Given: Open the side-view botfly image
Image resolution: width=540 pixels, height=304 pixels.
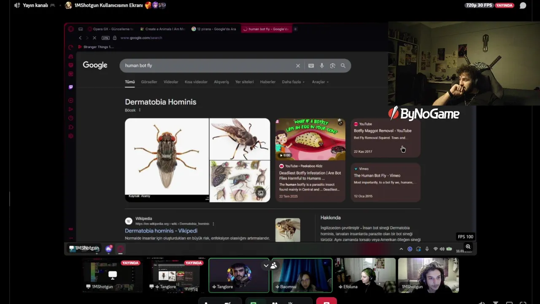Looking at the screenshot, I should pyautogui.click(x=240, y=139).
